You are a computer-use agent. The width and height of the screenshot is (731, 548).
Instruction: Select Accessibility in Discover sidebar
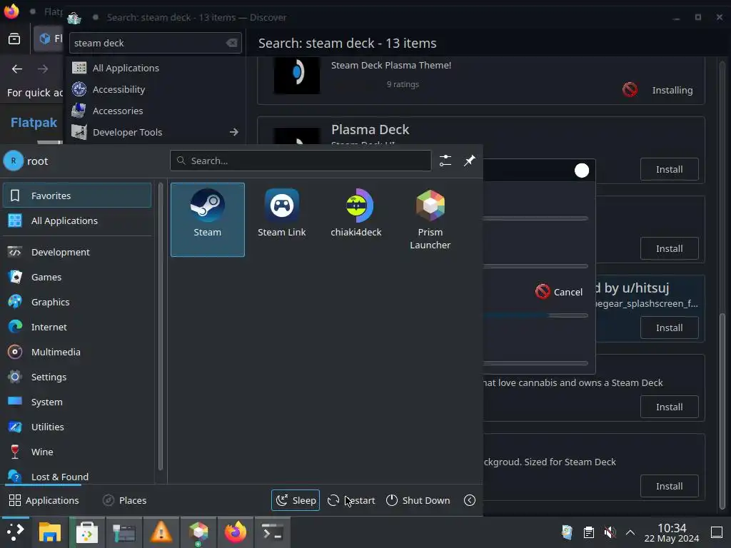[x=155, y=89]
